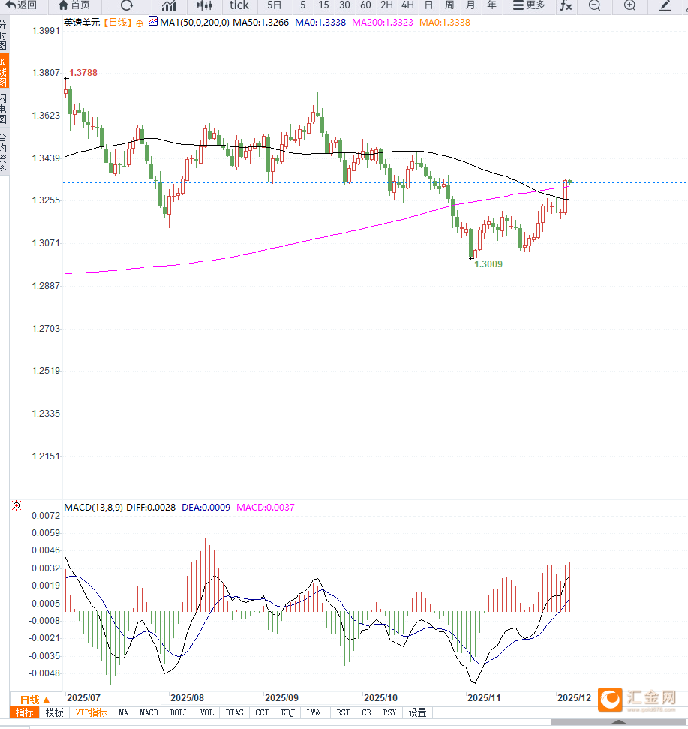Click the 英镑美元 symbol title
Screen dimensions: 688x729
pyautogui.click(x=82, y=23)
